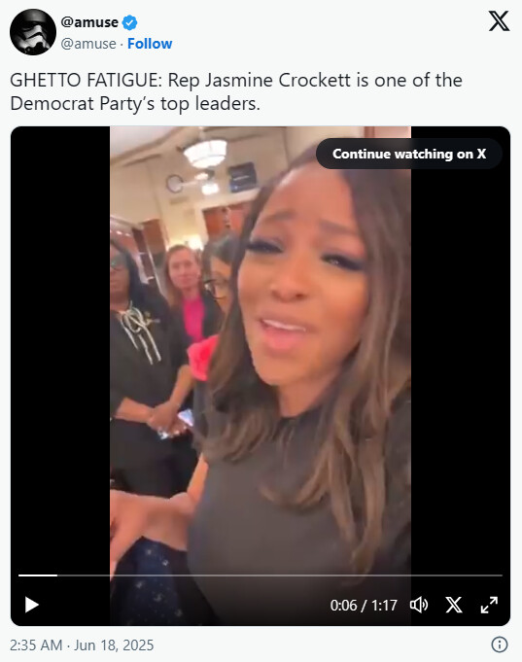Open the bold @amuse display name
Screen dimensions: 522x662
click(89, 22)
